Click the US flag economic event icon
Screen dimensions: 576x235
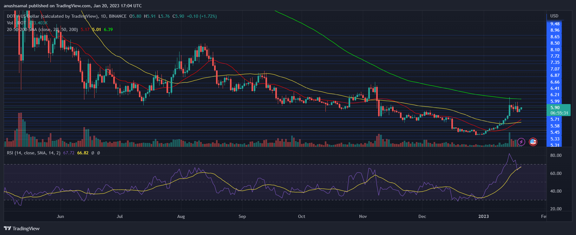[x=533, y=142]
